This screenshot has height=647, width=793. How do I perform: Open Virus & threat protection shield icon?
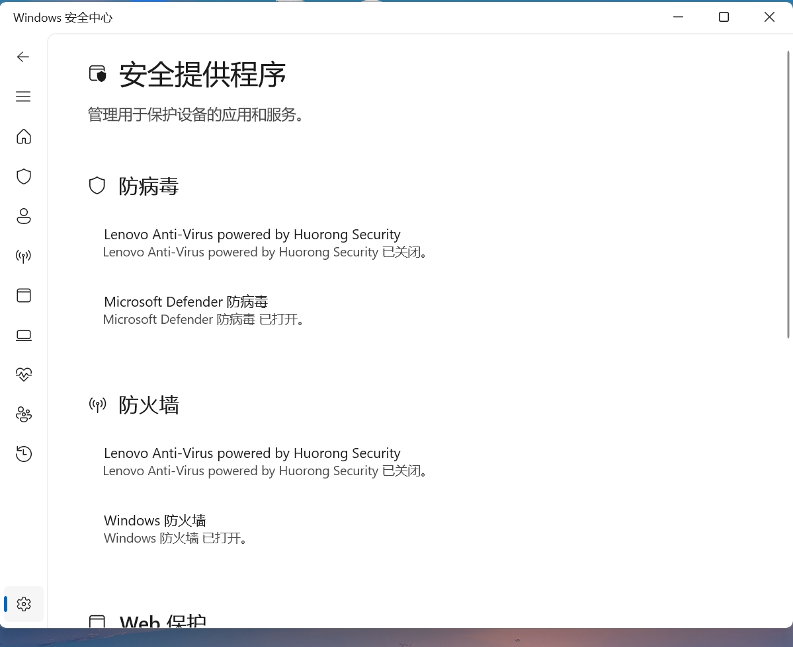pyautogui.click(x=24, y=176)
